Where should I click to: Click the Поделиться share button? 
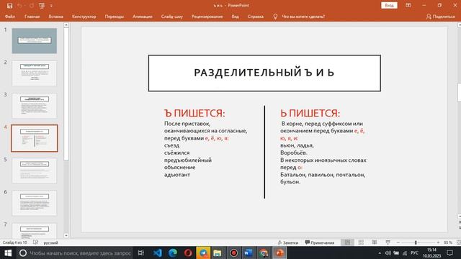pyautogui.click(x=440, y=17)
